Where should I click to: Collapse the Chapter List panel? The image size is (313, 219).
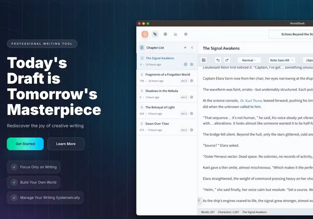pos(192,48)
